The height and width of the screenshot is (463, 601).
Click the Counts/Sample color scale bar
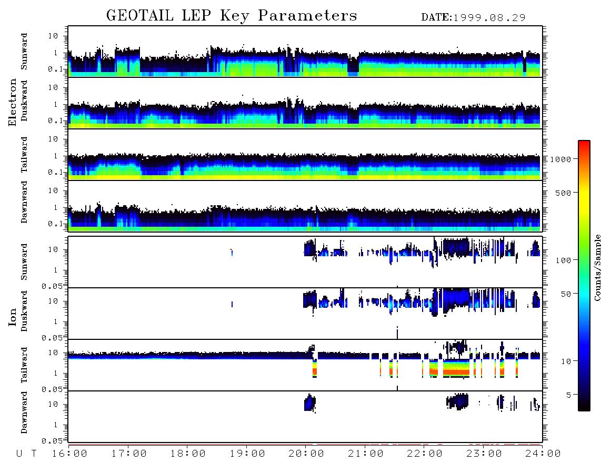(584, 276)
